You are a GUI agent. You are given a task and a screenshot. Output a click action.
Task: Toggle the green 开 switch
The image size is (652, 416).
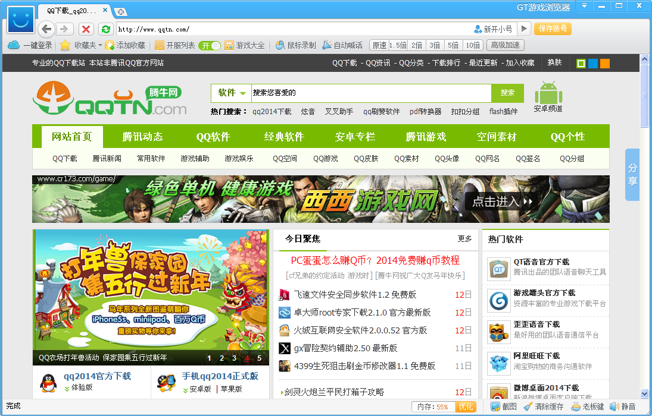pyautogui.click(x=209, y=46)
